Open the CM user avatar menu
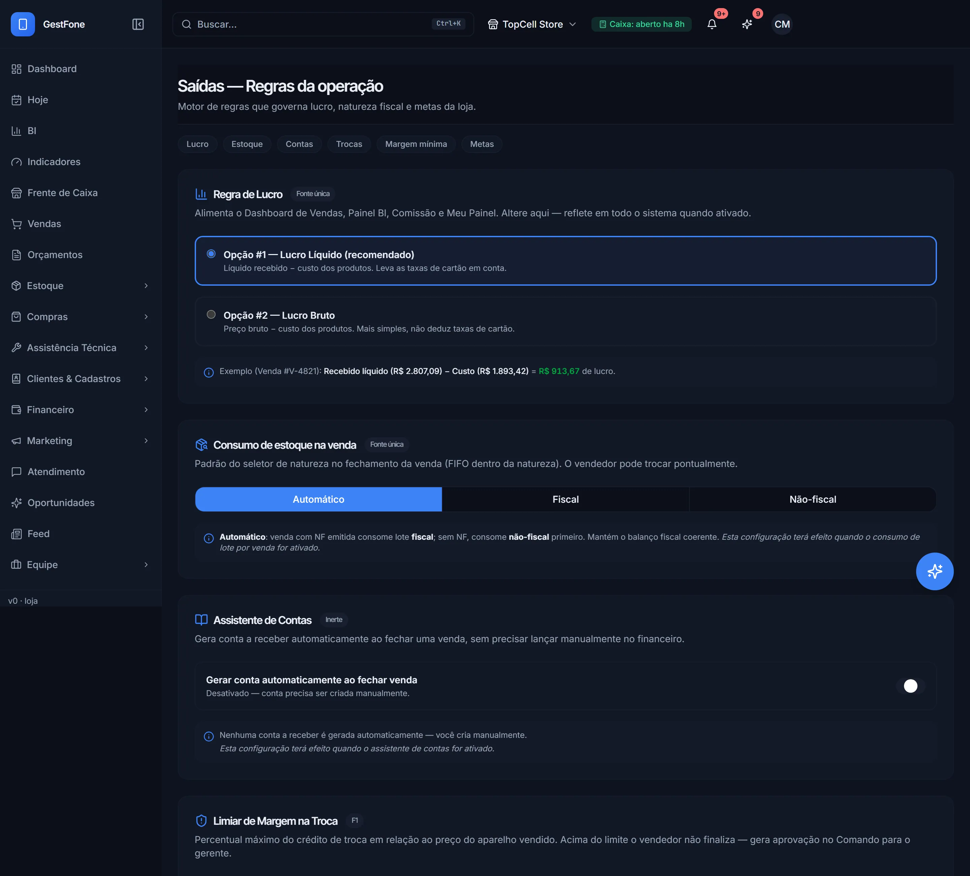 pyautogui.click(x=782, y=24)
